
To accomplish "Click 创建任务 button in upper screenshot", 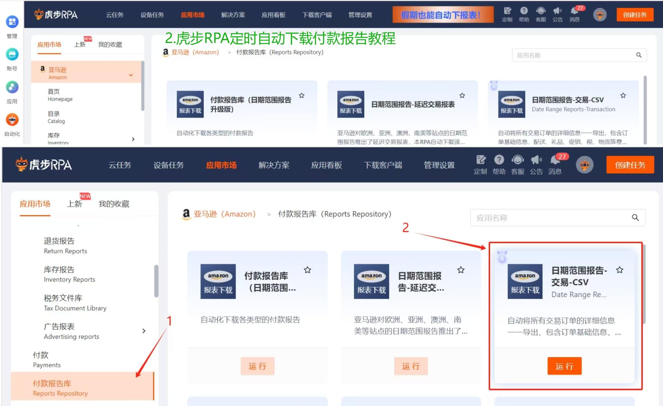I will [635, 15].
